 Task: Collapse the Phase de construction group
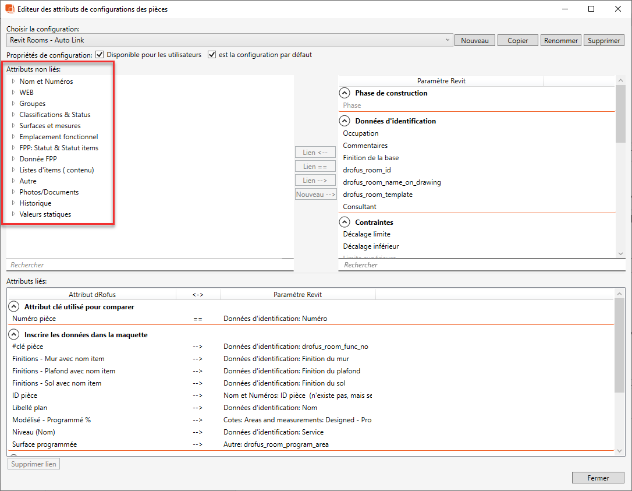[345, 93]
